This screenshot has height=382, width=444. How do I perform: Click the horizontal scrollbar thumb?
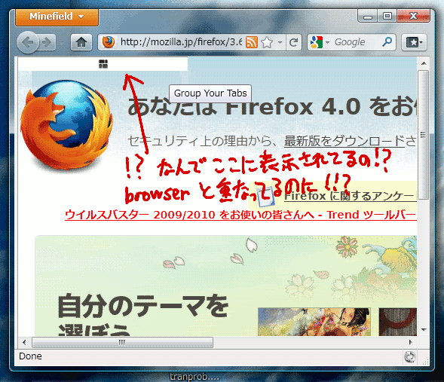tap(122, 342)
